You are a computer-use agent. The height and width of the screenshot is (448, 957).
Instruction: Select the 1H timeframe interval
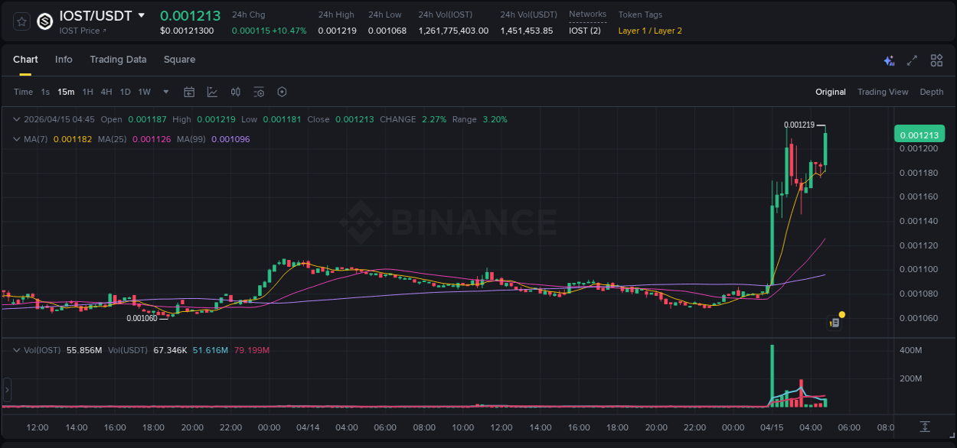tap(87, 92)
